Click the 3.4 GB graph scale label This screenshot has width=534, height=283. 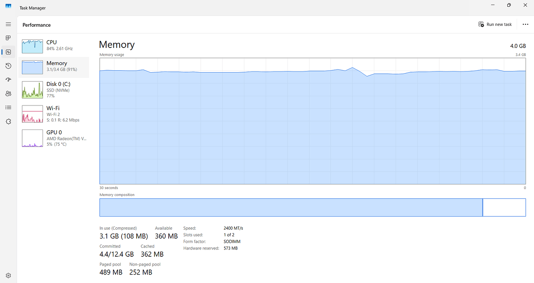tap(520, 55)
